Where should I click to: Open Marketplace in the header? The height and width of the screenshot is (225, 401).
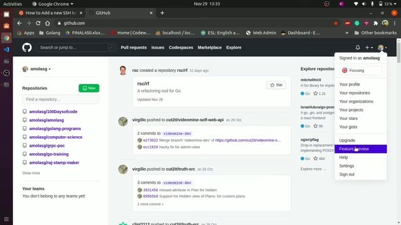click(209, 47)
